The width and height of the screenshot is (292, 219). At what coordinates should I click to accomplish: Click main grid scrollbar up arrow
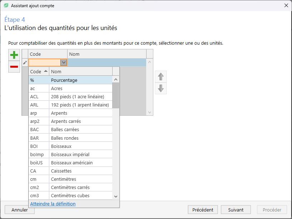pos(149,62)
